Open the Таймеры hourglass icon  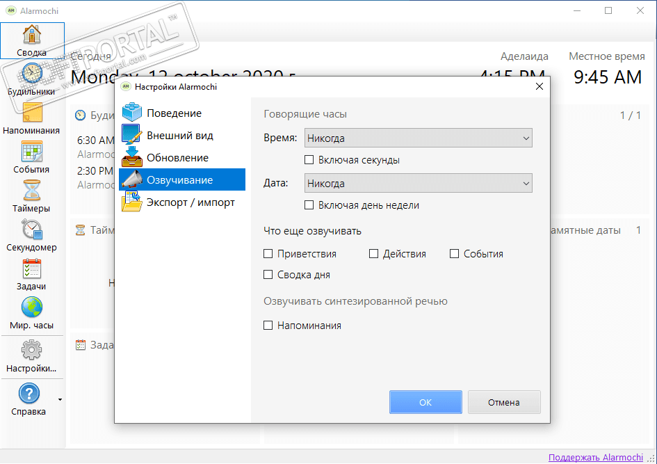coord(32,191)
